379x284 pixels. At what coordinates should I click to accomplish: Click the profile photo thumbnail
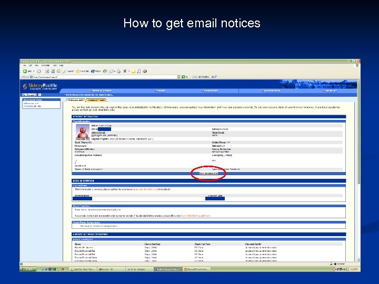click(x=83, y=131)
